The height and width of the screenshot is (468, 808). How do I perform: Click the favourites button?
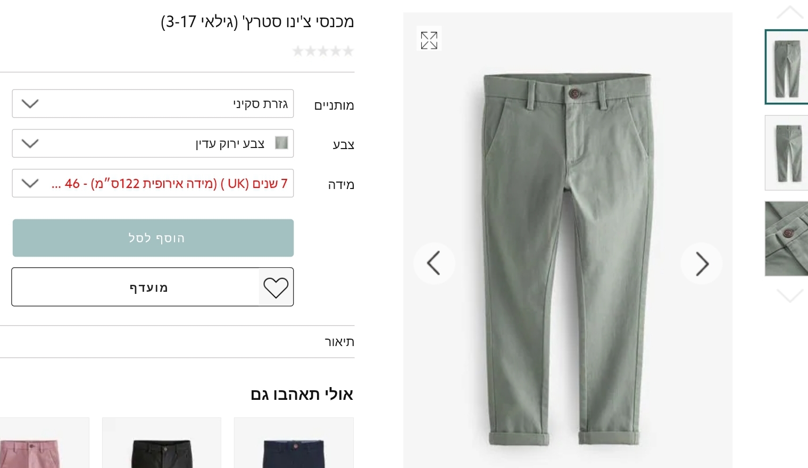click(x=148, y=288)
